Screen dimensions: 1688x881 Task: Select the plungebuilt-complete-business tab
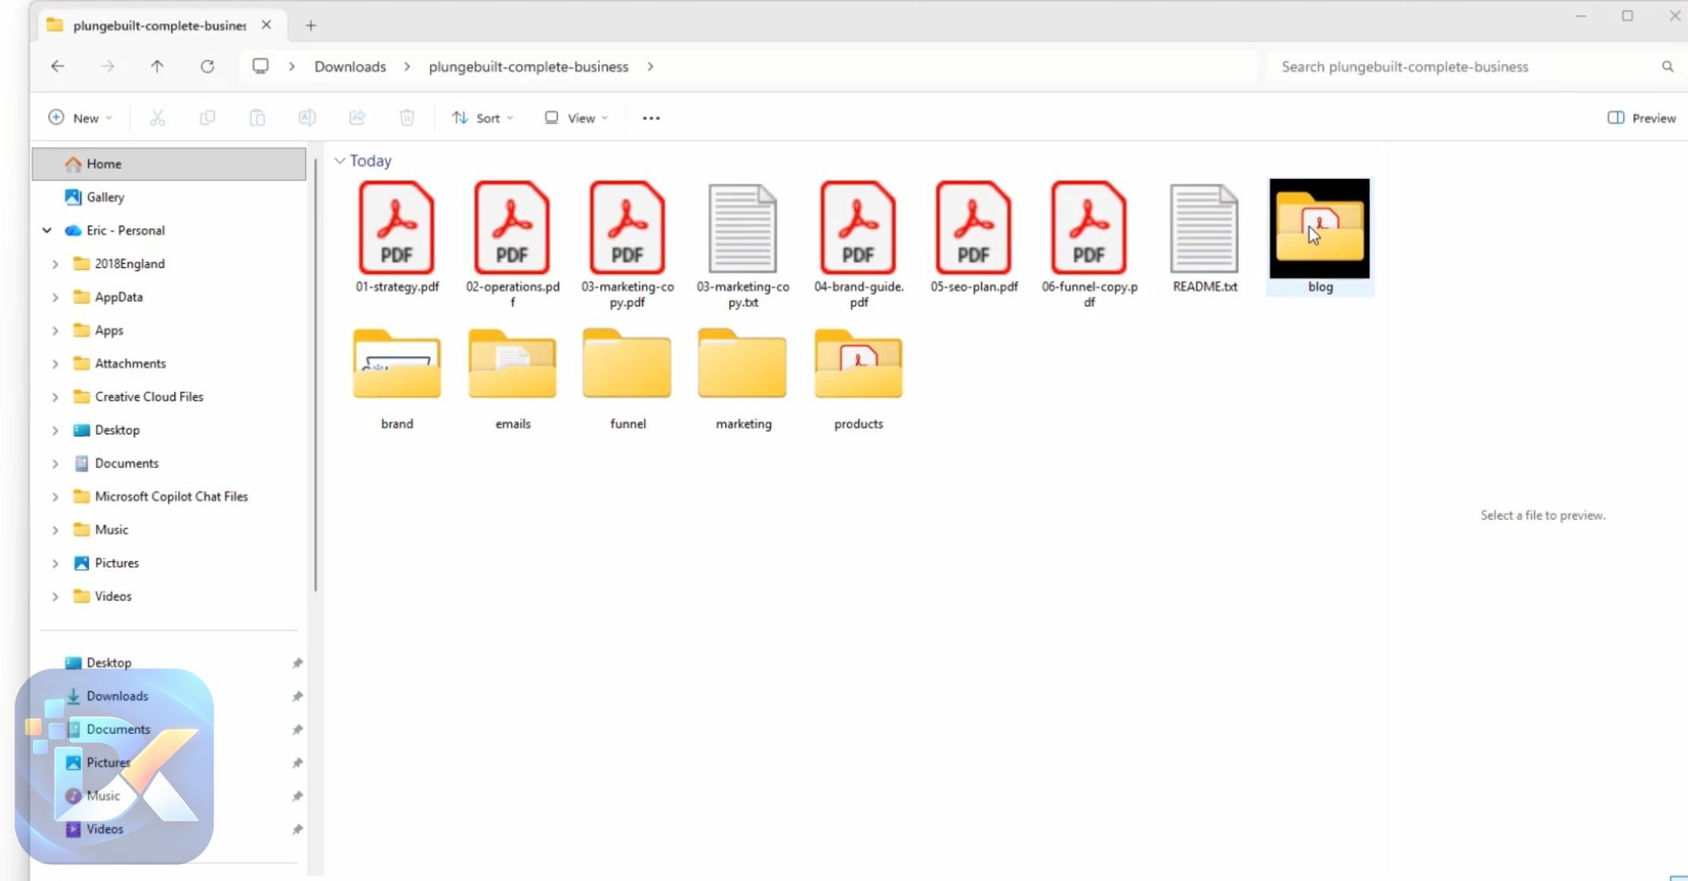162,25
